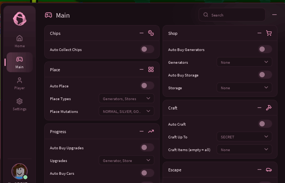
Task: Click the coins icon in Chips header
Action: point(151,33)
